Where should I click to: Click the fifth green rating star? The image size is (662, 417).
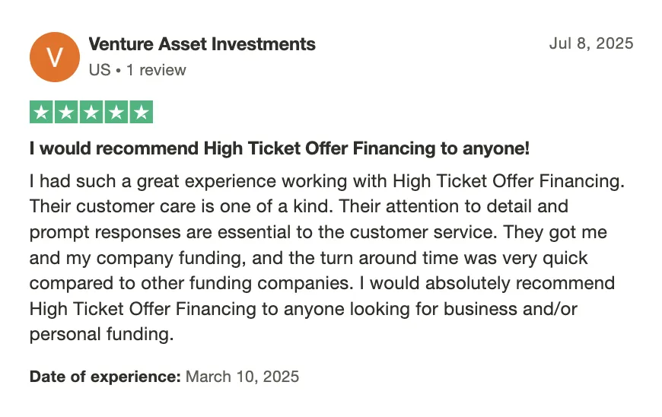coord(141,113)
